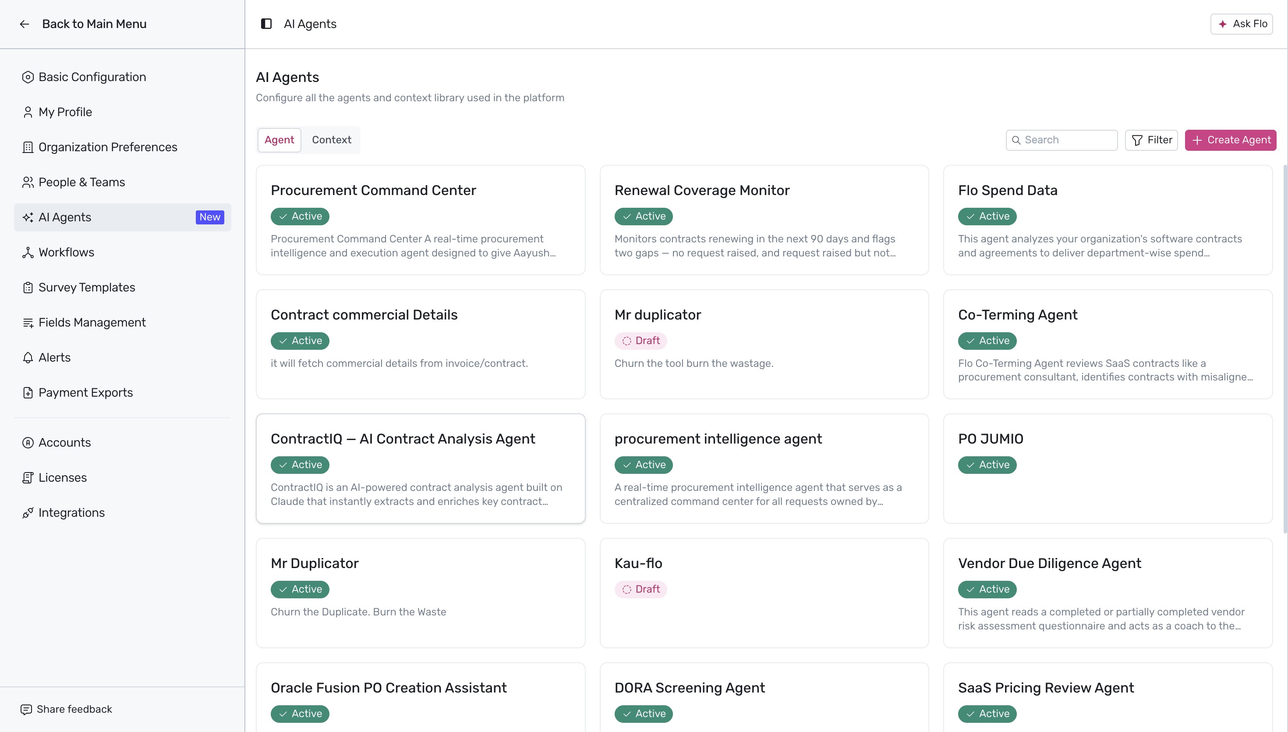This screenshot has width=1288, height=732.
Task: Go to Alerts settings
Action: click(123, 358)
